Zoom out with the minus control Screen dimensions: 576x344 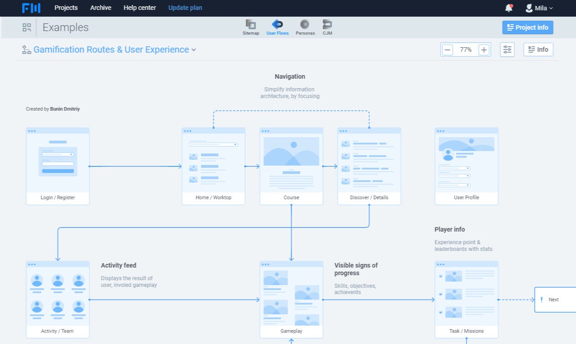coord(447,49)
